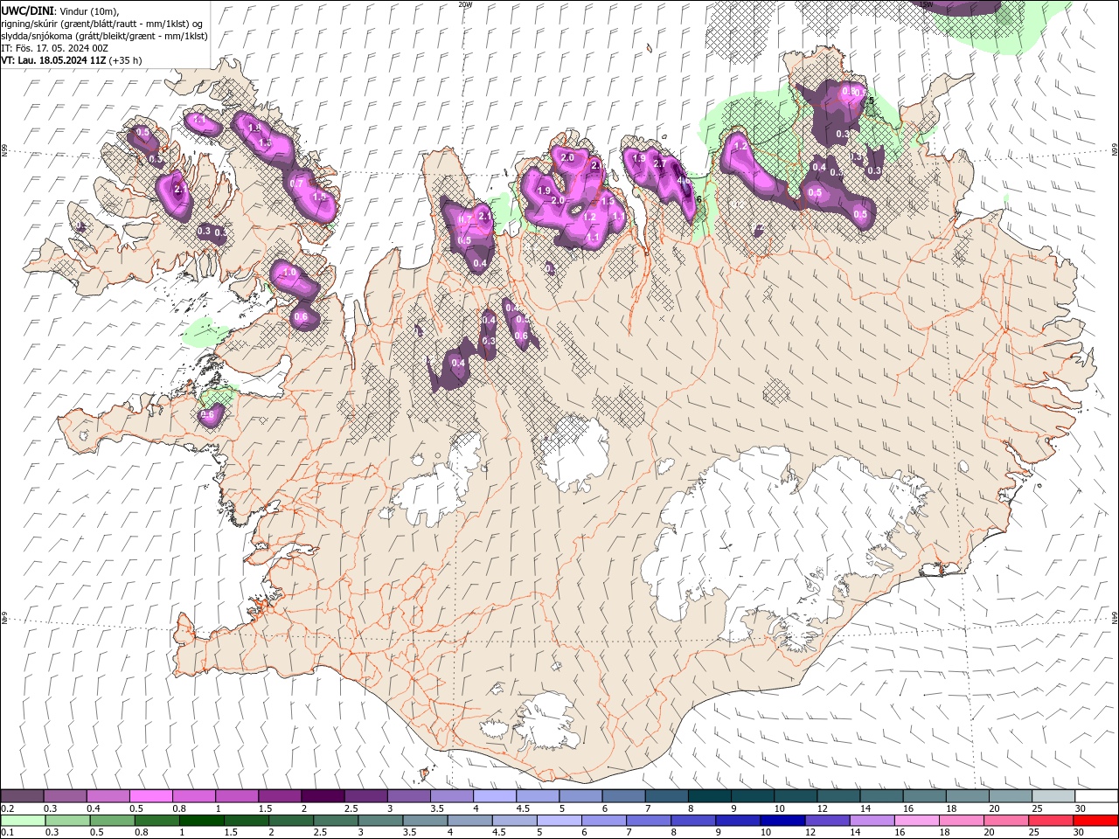The image size is (1119, 839).
Task: Click the 9 blue swatch in rain scale
Action: (738, 820)
